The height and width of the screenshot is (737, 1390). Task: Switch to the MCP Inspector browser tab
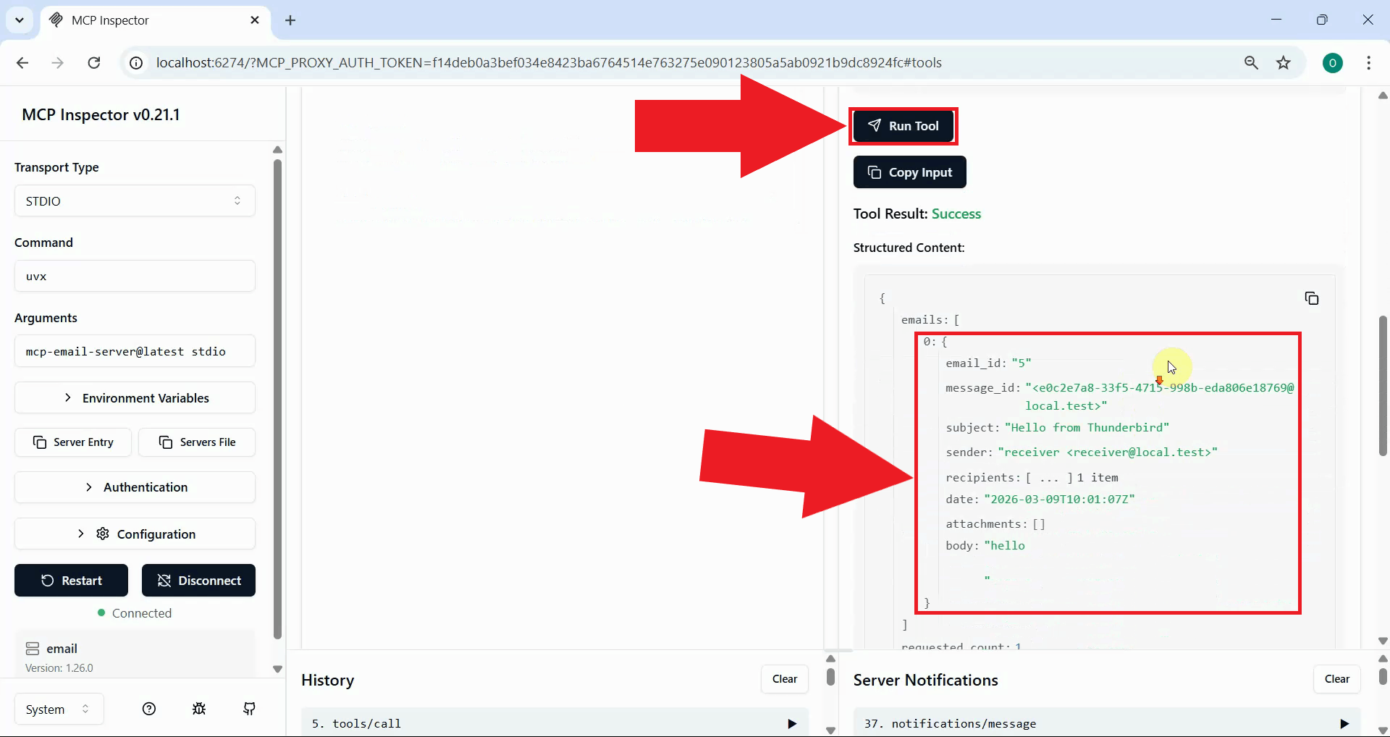pyautogui.click(x=130, y=20)
